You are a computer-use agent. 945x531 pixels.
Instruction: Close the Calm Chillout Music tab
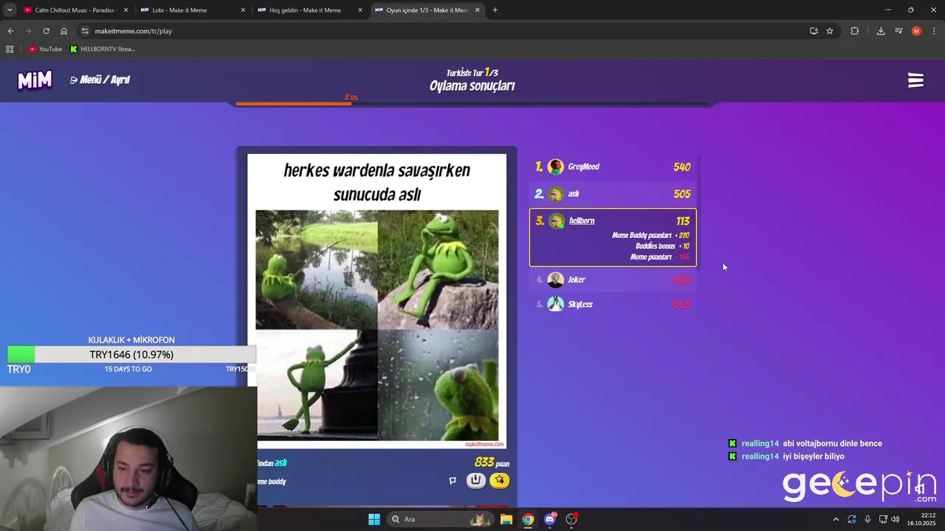(x=126, y=10)
